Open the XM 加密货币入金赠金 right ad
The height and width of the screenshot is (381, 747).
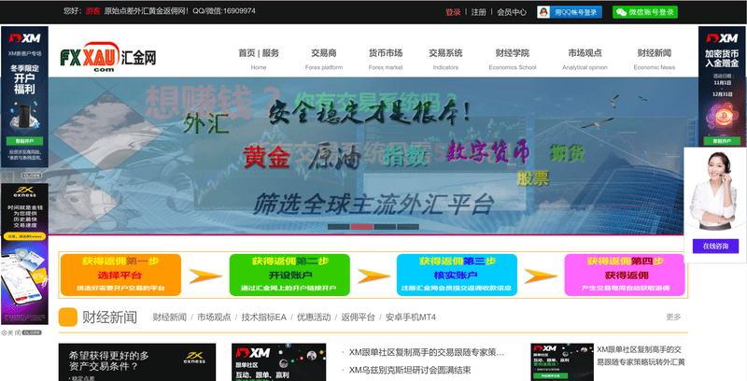[722, 86]
